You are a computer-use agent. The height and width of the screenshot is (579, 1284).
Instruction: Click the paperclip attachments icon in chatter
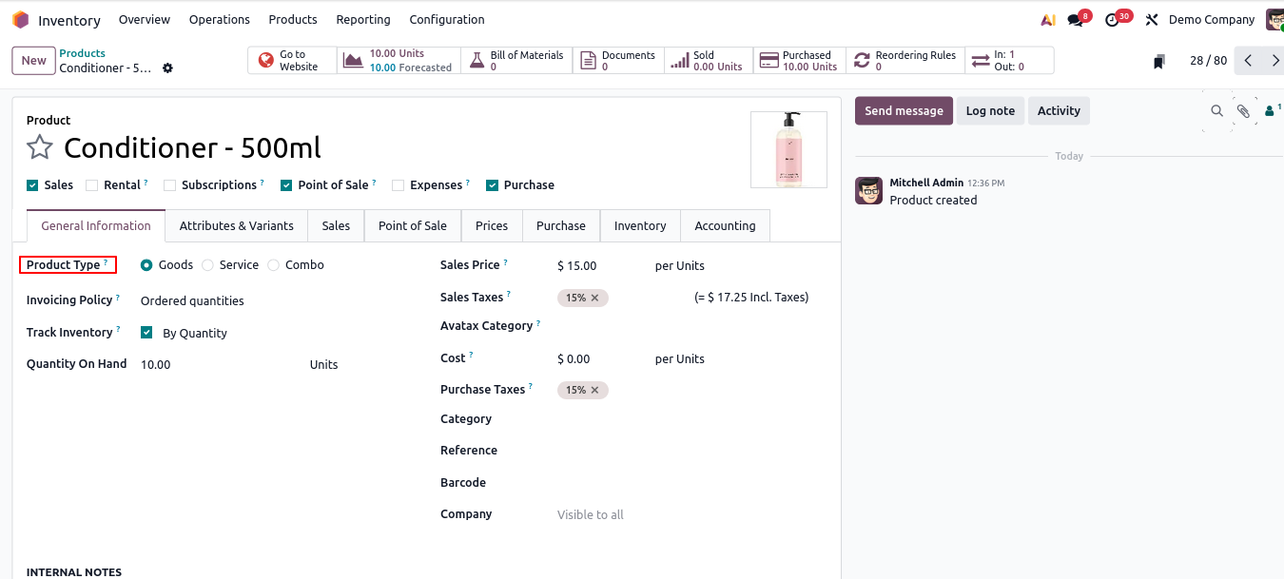tap(1243, 111)
